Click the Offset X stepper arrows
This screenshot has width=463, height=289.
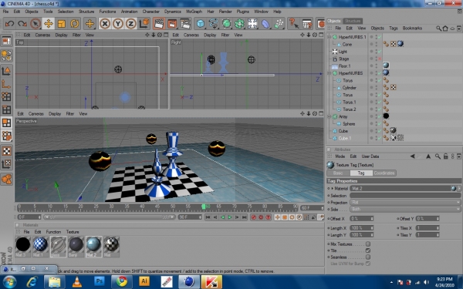372,219
